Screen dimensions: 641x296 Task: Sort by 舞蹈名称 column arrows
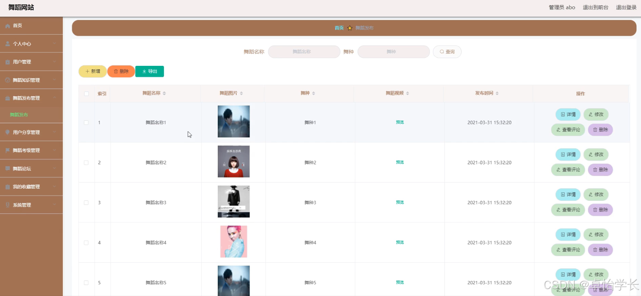[x=164, y=94]
